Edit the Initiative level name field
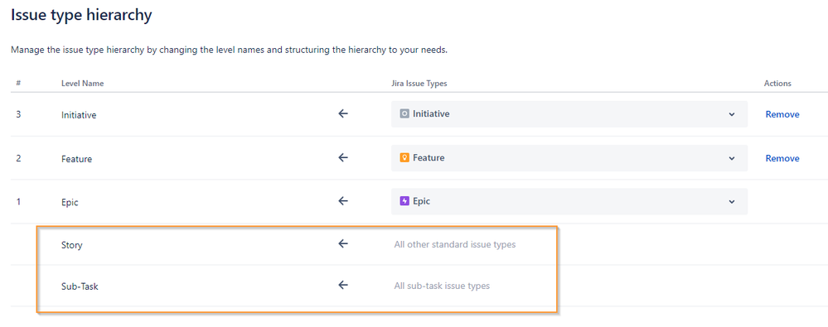The image size is (828, 327). (79, 115)
